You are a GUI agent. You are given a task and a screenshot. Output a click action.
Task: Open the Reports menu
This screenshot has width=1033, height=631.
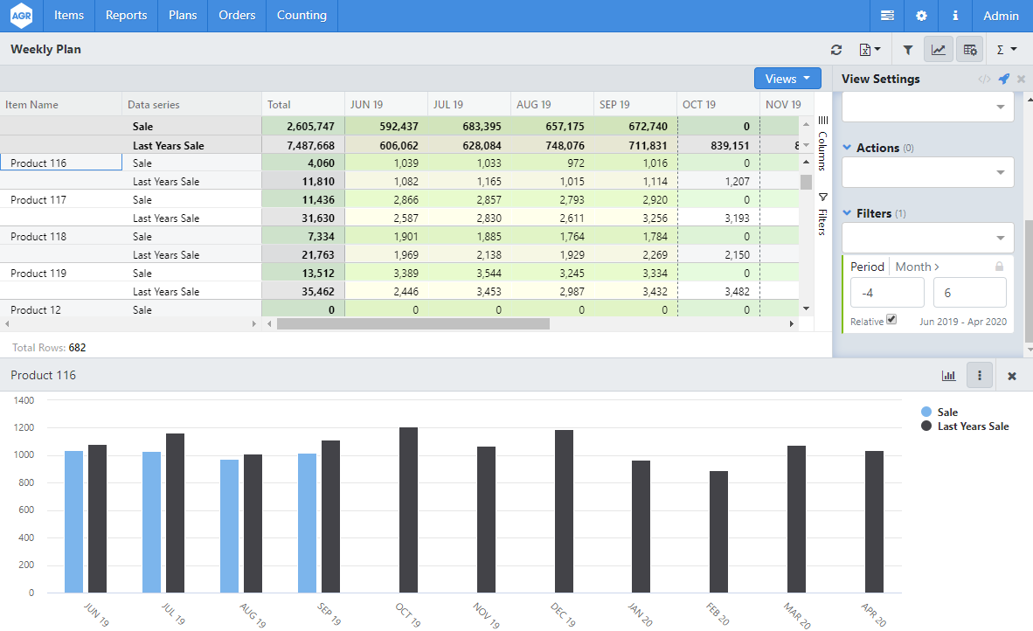pos(126,16)
